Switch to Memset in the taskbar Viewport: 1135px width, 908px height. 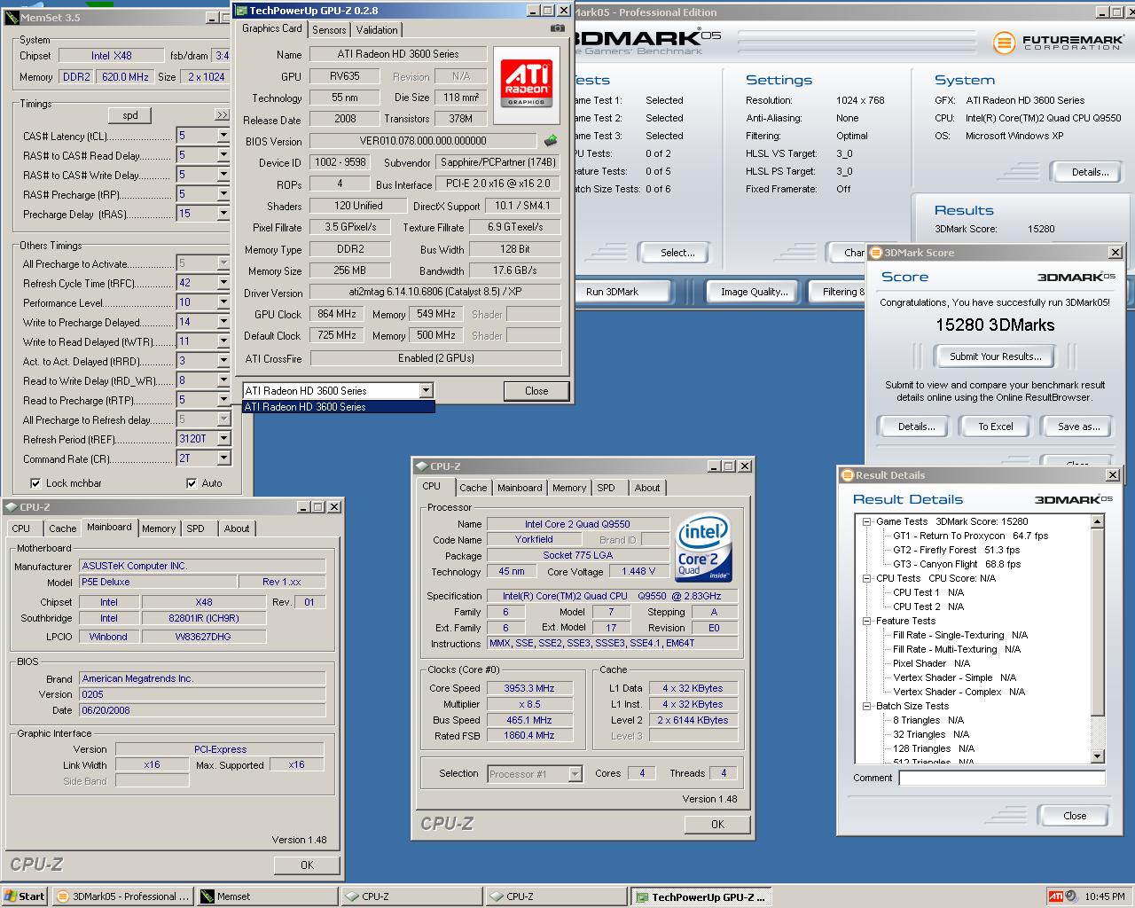[x=267, y=896]
